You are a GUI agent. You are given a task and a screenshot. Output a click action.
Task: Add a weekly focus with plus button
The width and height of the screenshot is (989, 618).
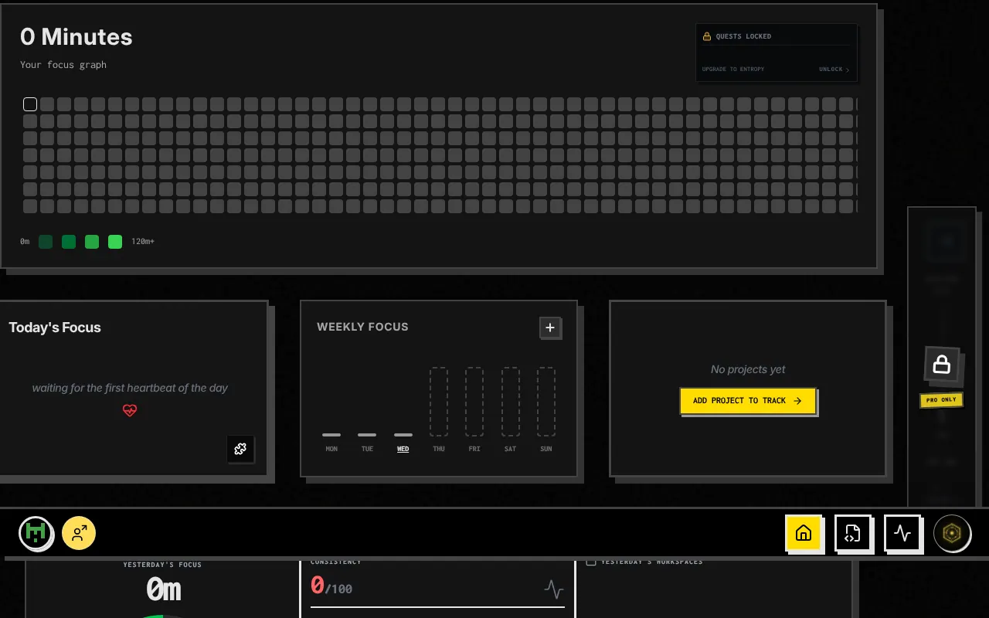point(550,328)
